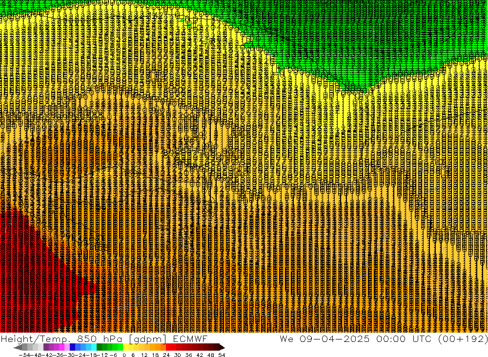Viewport: 488px width, 357px height.
Task: Click the '54' legend scale value
Action: (222, 355)
